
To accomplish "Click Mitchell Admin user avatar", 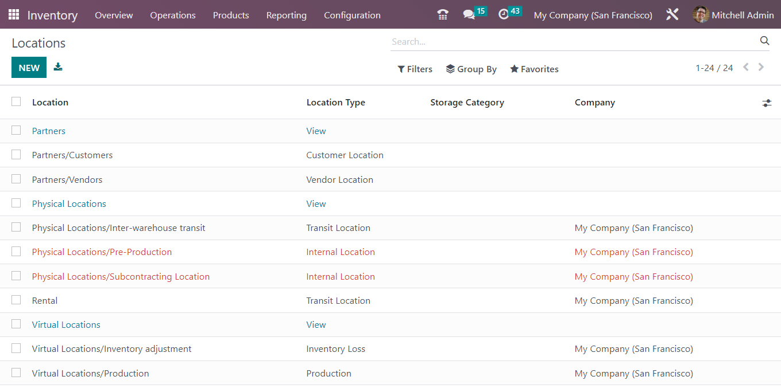I will 701,14.
